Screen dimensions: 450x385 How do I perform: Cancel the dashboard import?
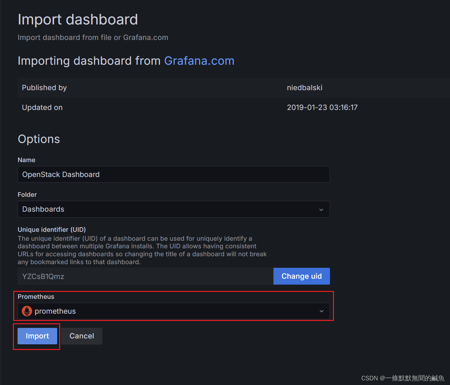(82, 336)
